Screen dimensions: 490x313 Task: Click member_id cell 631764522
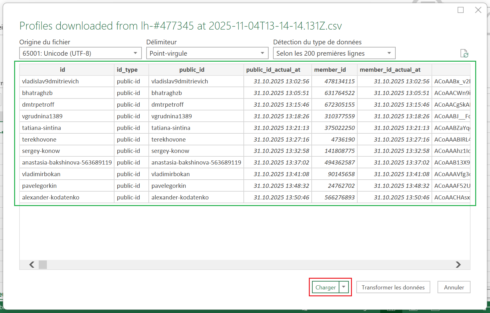point(339,93)
